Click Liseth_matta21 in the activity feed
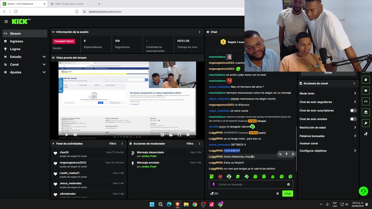Image resolution: width=372 pixels, height=209 pixels. click(x=69, y=173)
